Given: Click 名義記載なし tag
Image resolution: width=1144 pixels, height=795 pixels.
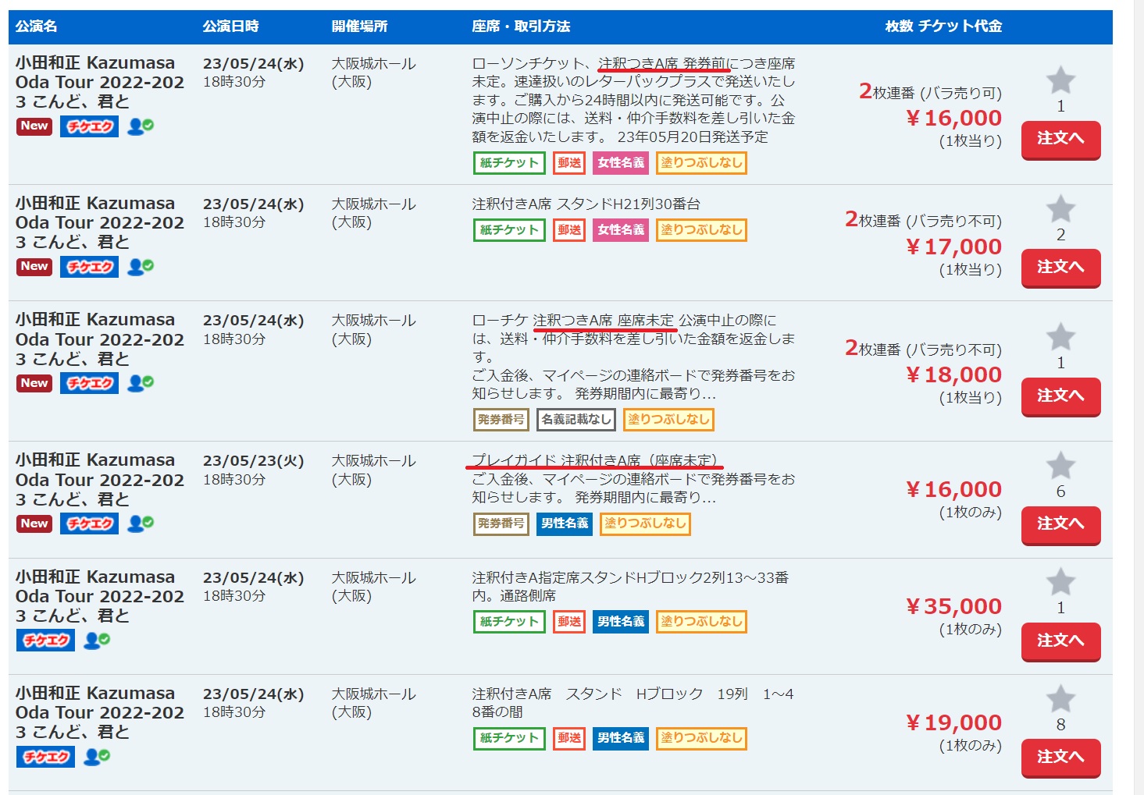Looking at the screenshot, I should click(x=576, y=420).
